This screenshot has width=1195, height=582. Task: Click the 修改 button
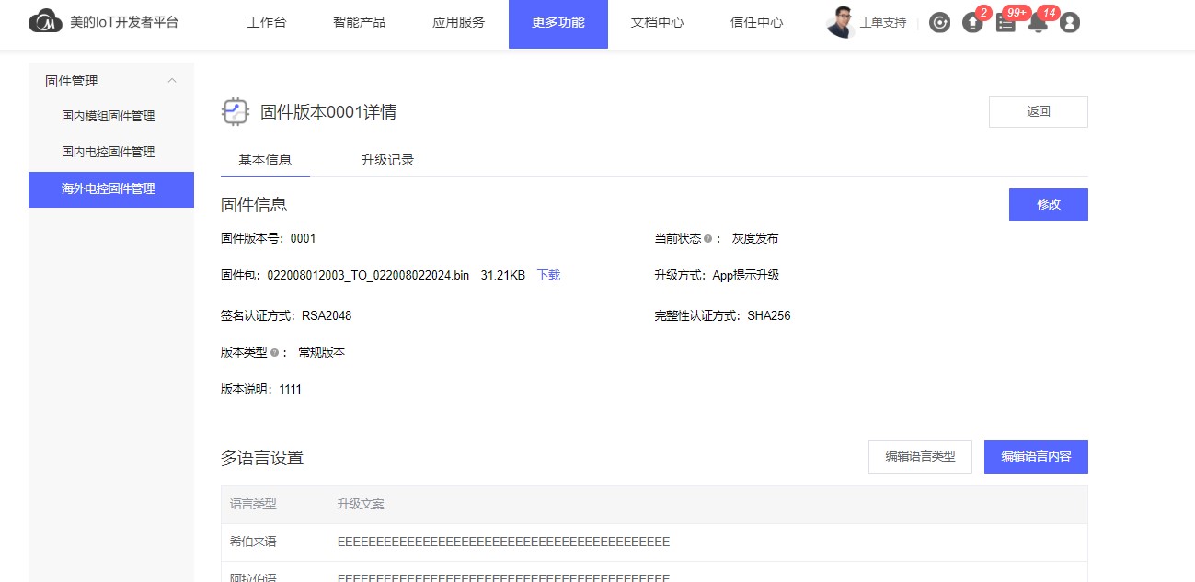(1049, 205)
